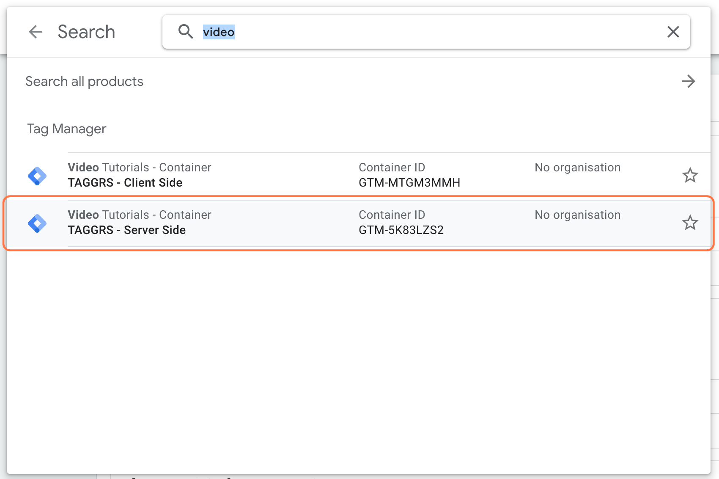The width and height of the screenshot is (719, 479).
Task: Star the TAGGRS - Client Side container
Action: pyautogui.click(x=690, y=175)
